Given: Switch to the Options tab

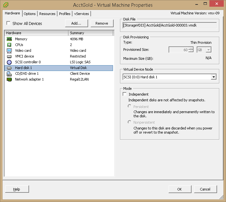Looking at the screenshot, I should click(30, 14).
